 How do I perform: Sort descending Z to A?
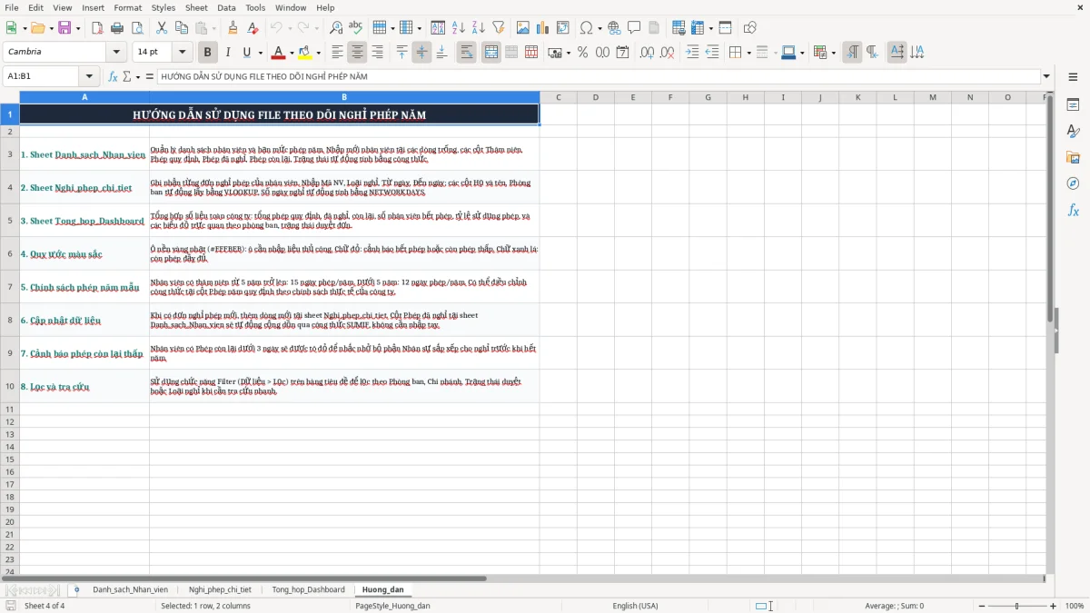pyautogui.click(x=479, y=28)
